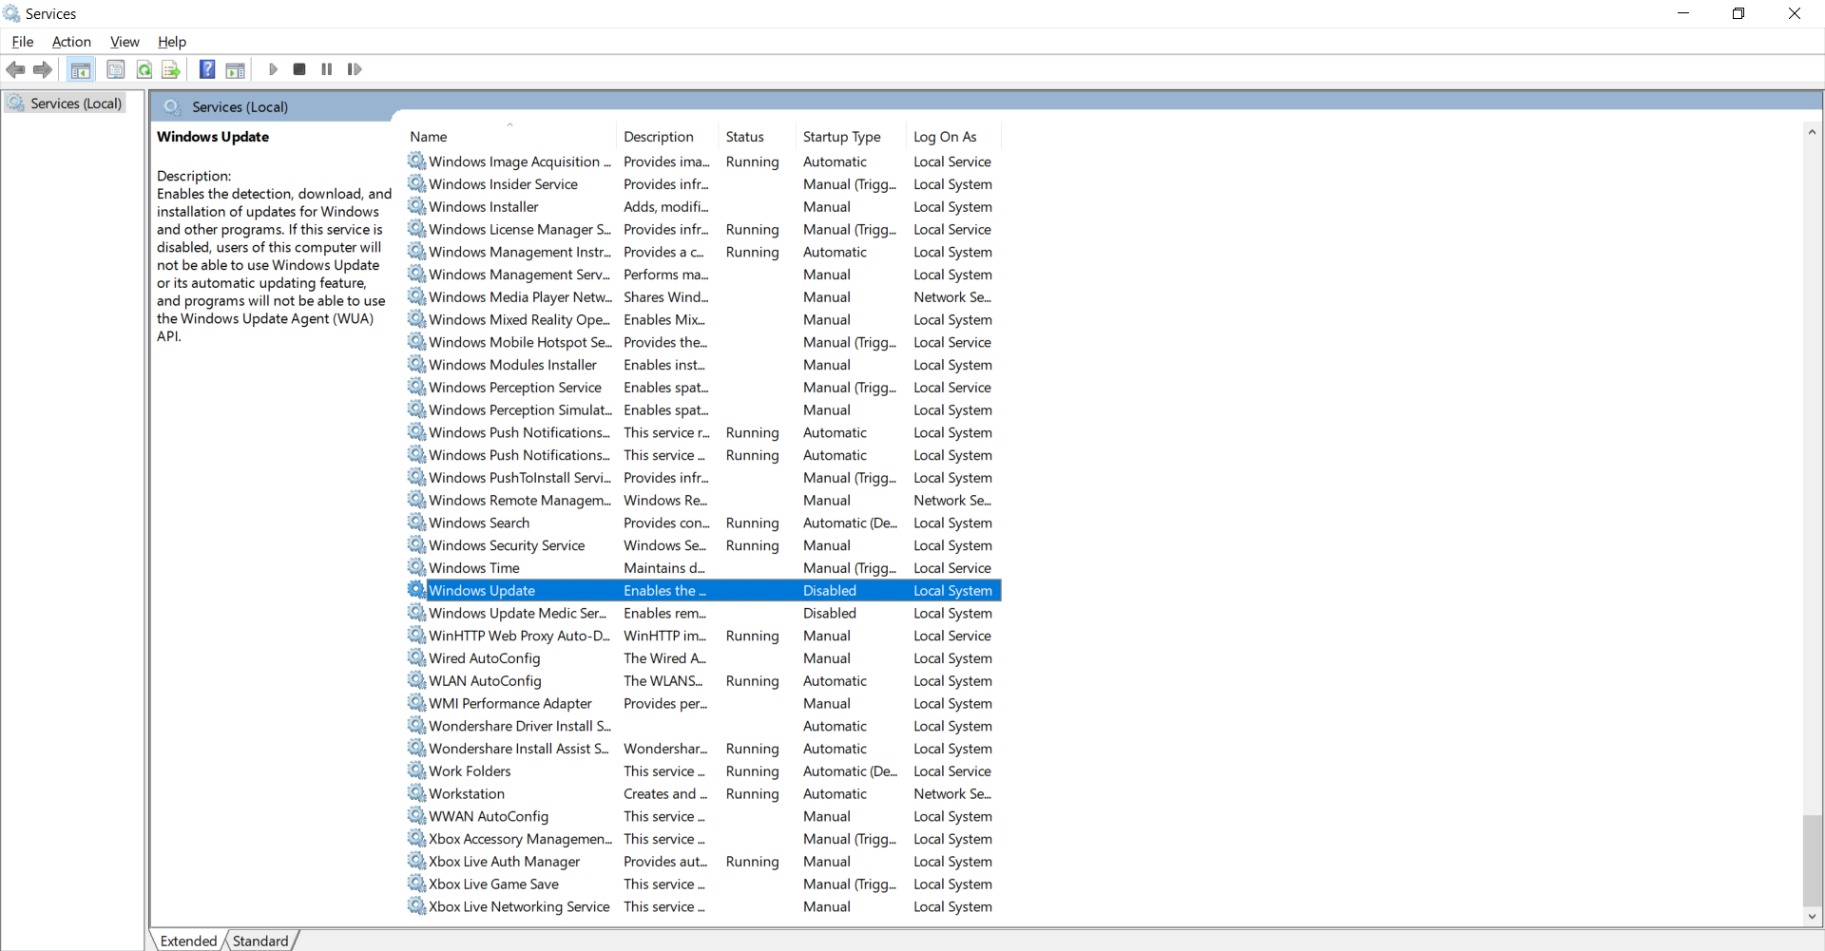Select the Windows Perception Service name
The image size is (1825, 951).
515,387
